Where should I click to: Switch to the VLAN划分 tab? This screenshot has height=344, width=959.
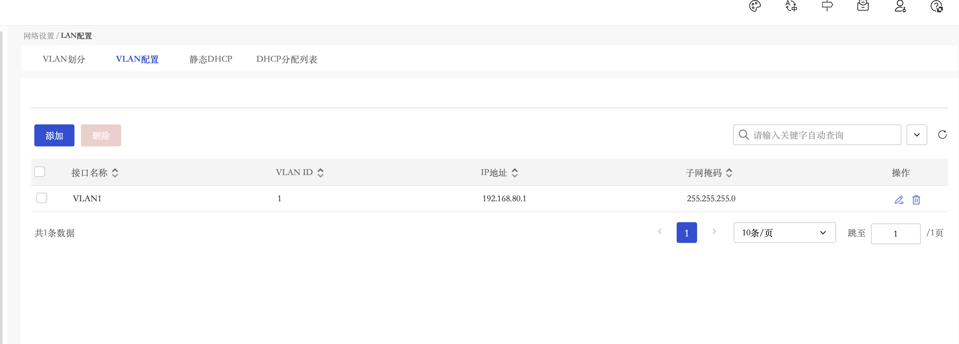click(x=64, y=59)
